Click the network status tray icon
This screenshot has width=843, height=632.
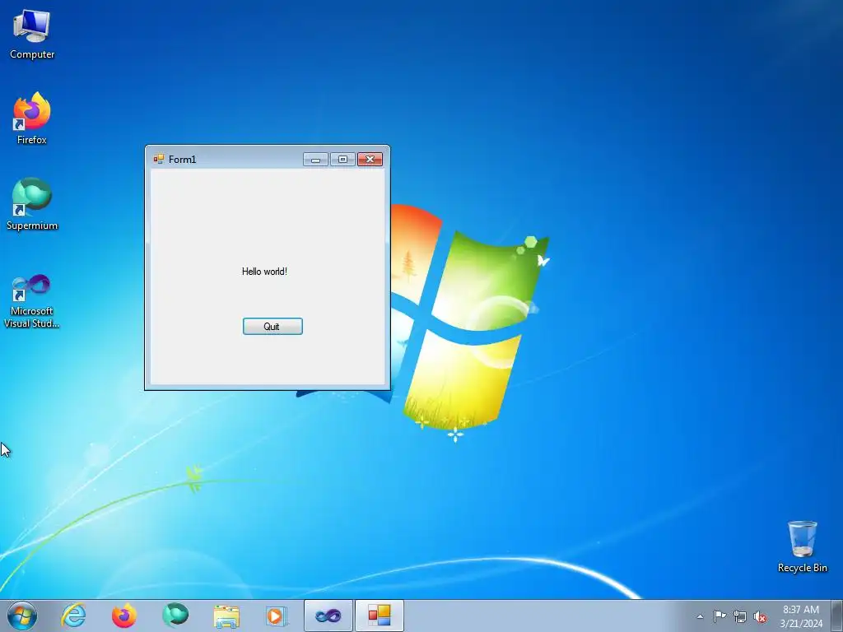(x=740, y=617)
